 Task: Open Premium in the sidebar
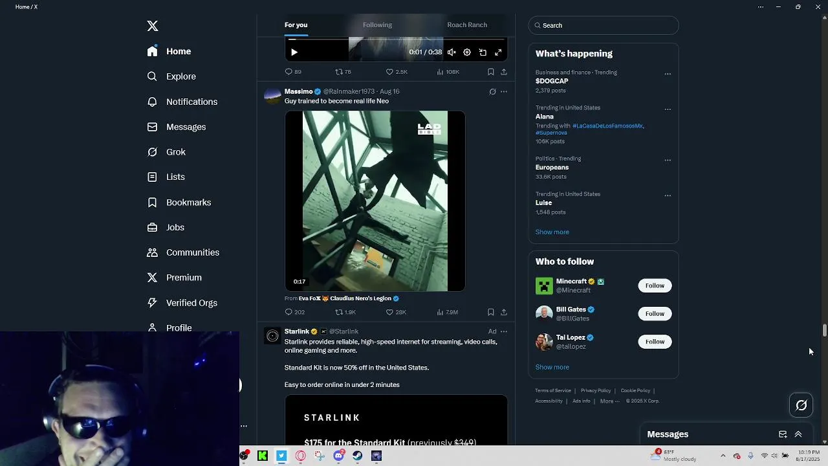174,278
